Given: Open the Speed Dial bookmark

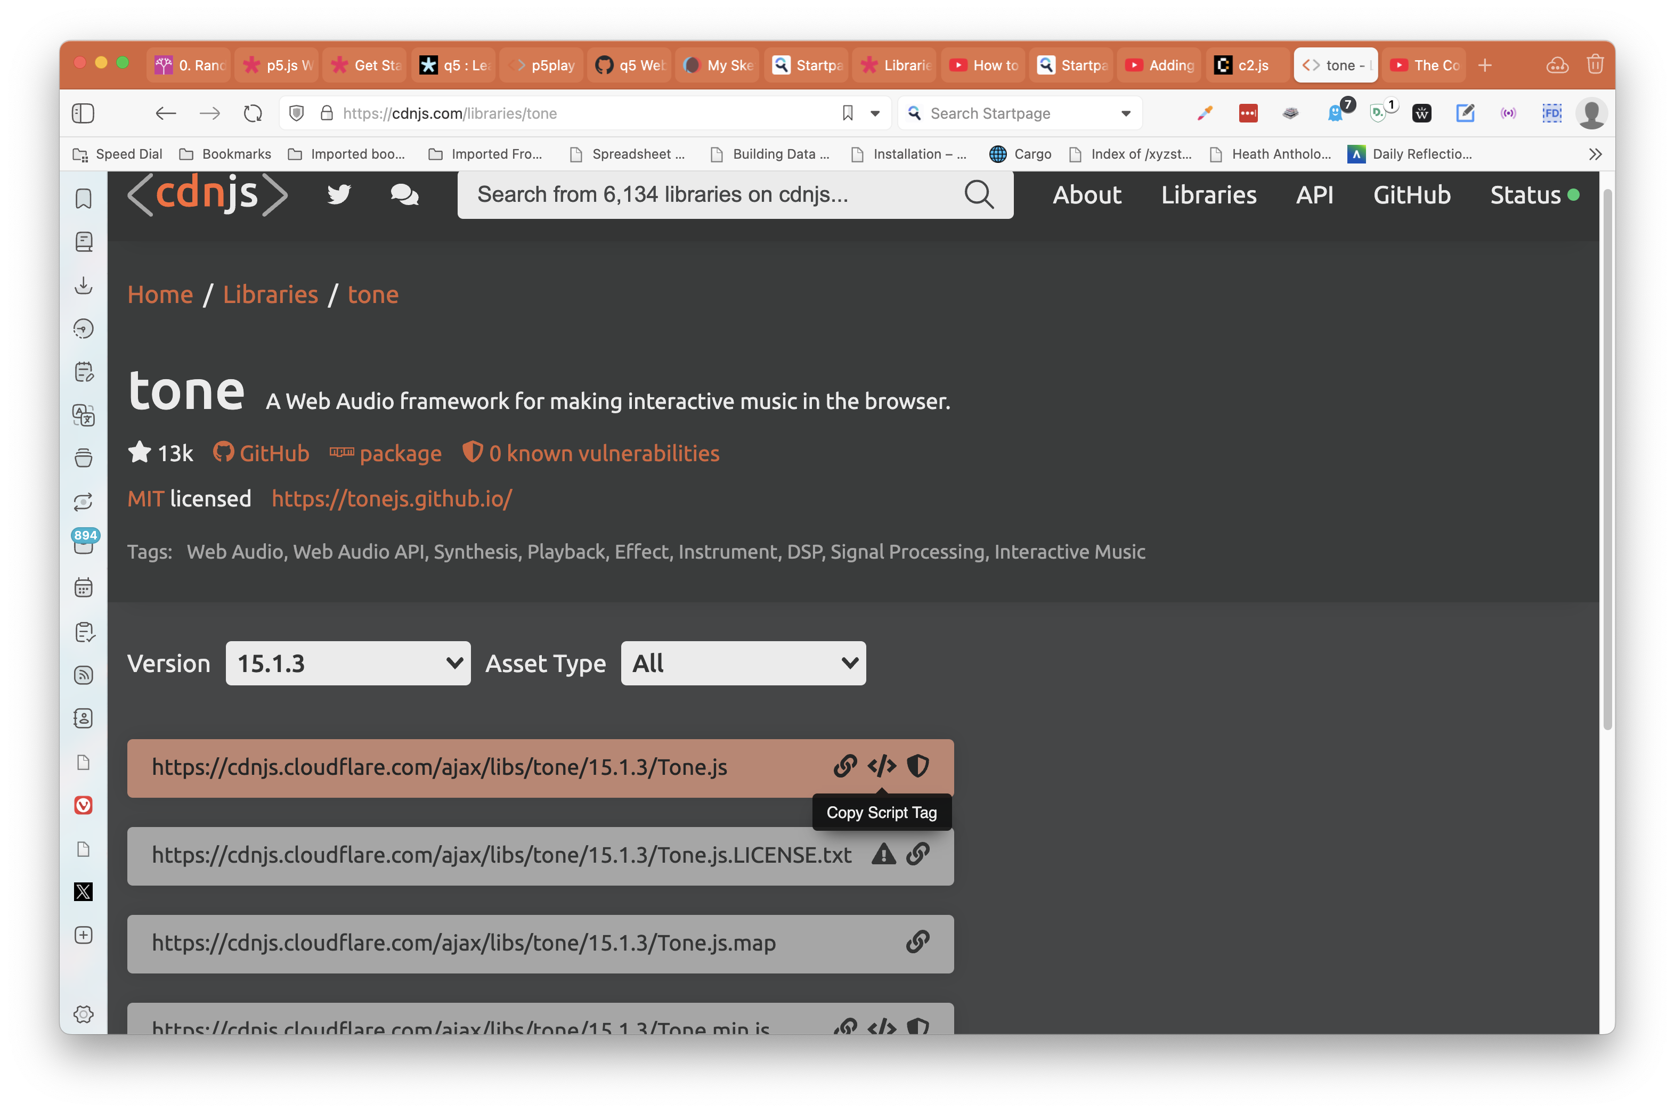Looking at the screenshot, I should click(x=118, y=154).
